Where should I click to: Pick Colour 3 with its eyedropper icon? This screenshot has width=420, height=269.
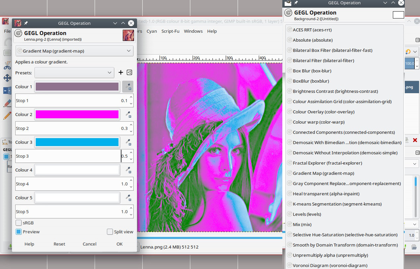(128, 142)
